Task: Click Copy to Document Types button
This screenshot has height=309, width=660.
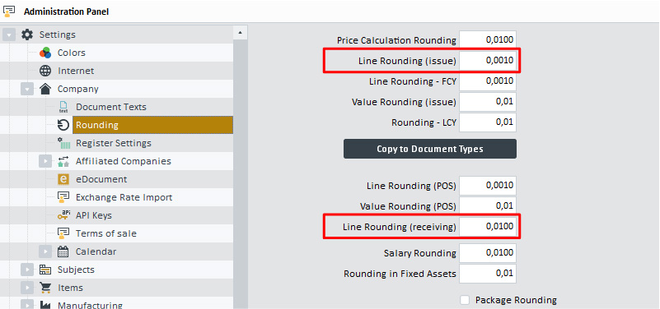Action: tap(430, 149)
